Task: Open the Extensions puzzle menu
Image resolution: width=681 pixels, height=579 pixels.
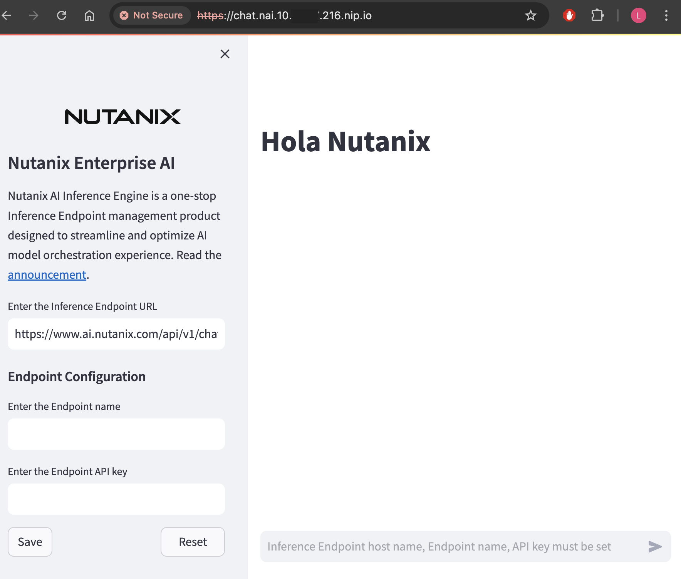Action: 597,15
